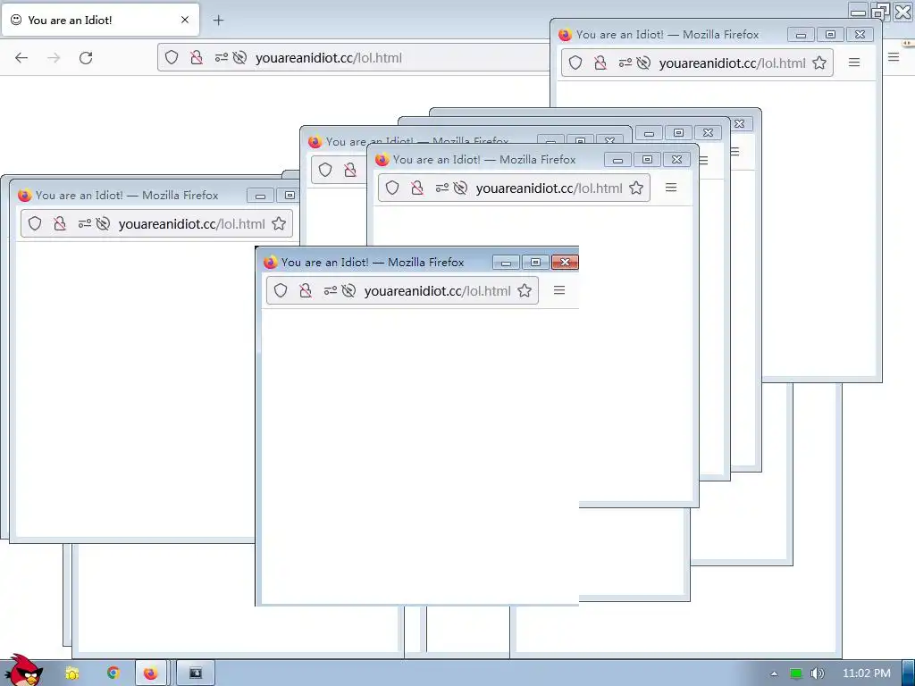The image size is (915, 686).
Task: Open shield icon in the active red-close popup
Action: coord(281,290)
